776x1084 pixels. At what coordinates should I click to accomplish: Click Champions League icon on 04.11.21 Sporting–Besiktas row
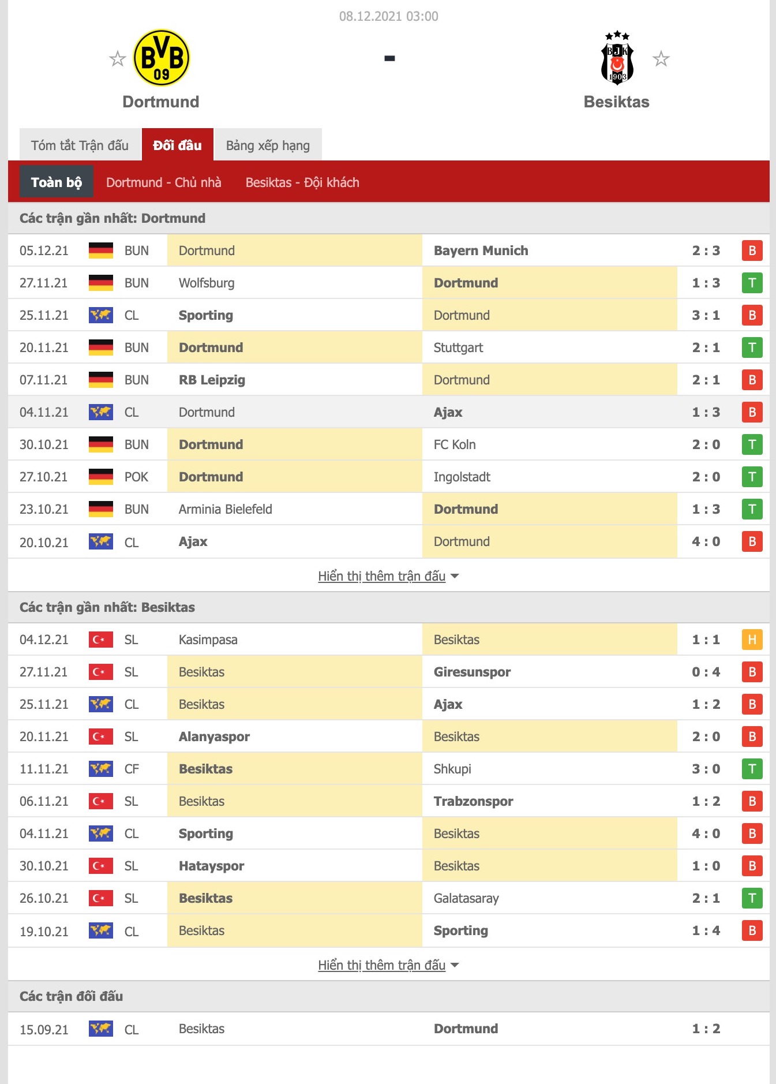pos(101,833)
